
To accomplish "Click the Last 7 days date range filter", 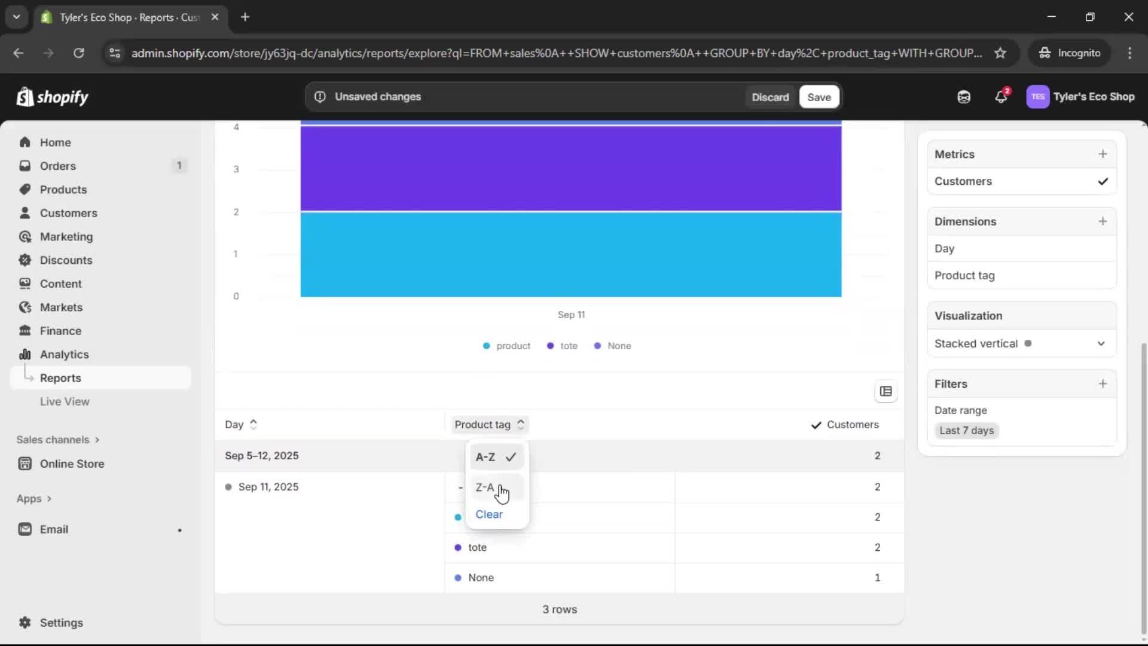I will pos(966,430).
